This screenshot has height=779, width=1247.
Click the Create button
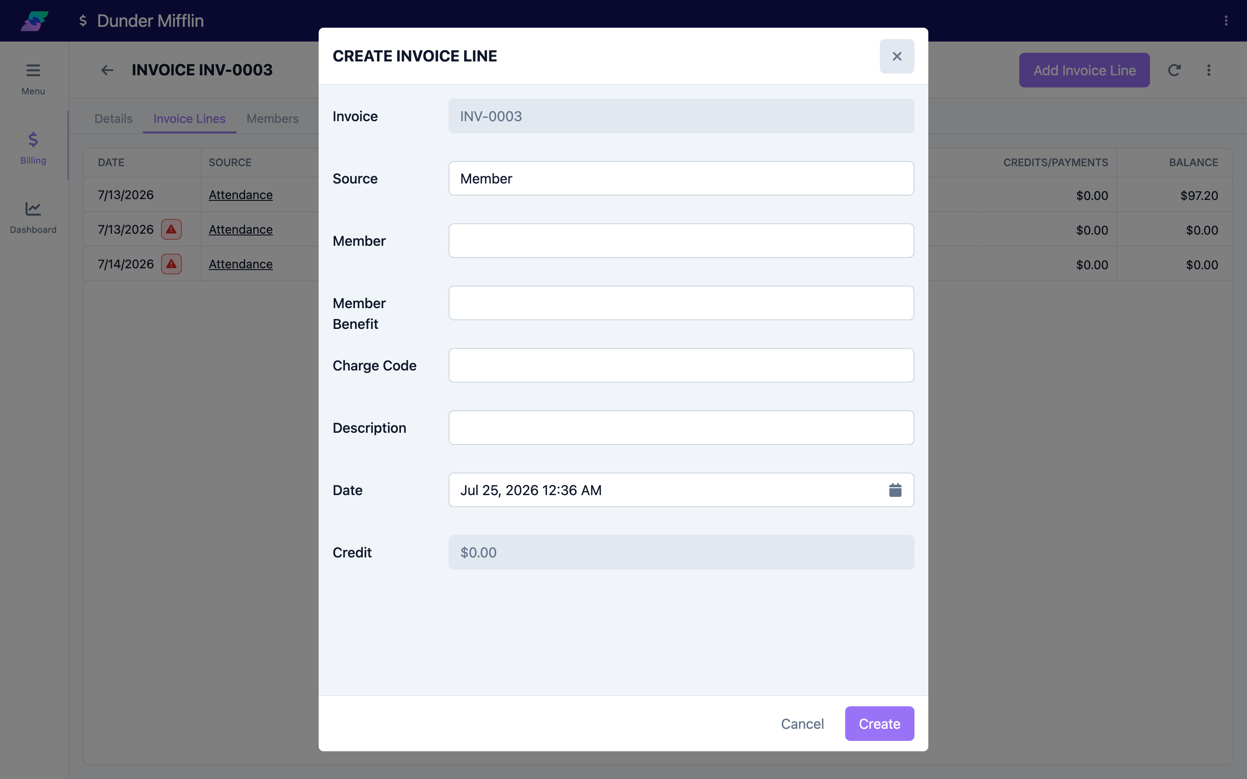point(879,723)
